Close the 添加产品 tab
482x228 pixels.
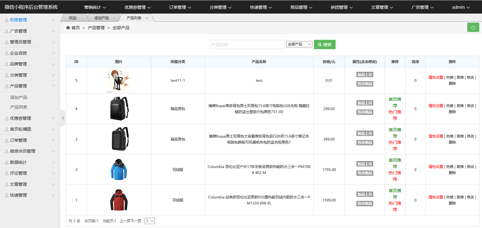point(114,18)
